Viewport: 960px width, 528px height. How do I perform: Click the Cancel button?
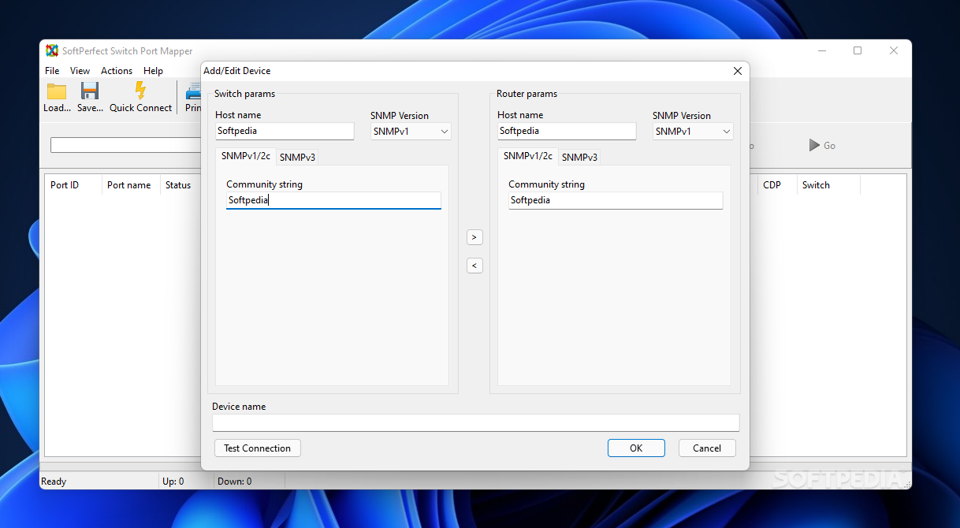pyautogui.click(x=707, y=448)
